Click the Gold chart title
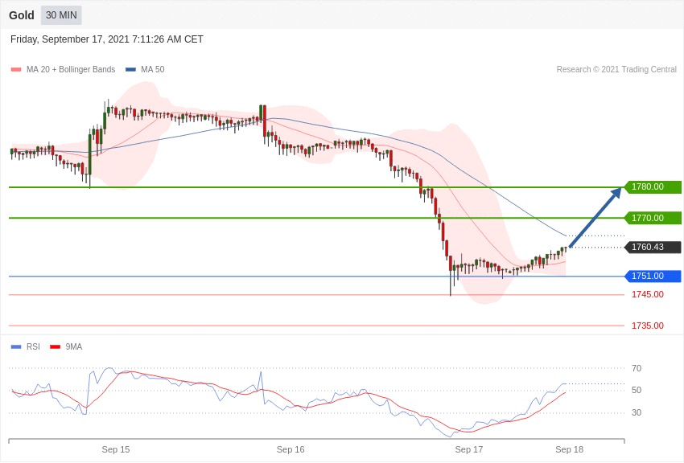This screenshot has height=463, width=684. click(x=22, y=15)
